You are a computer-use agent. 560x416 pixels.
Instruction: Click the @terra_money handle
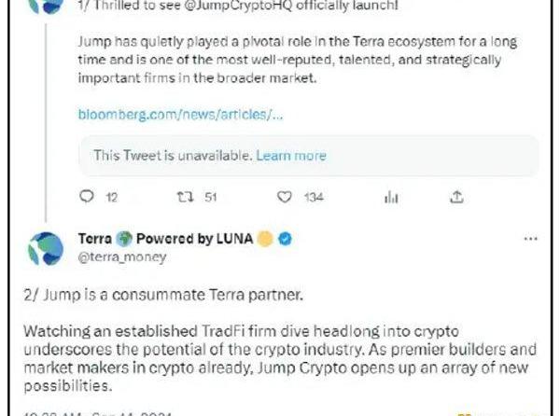(108, 256)
